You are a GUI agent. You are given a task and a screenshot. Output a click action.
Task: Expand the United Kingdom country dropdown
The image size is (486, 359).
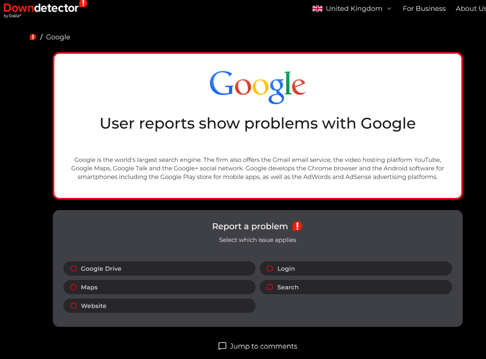(352, 9)
